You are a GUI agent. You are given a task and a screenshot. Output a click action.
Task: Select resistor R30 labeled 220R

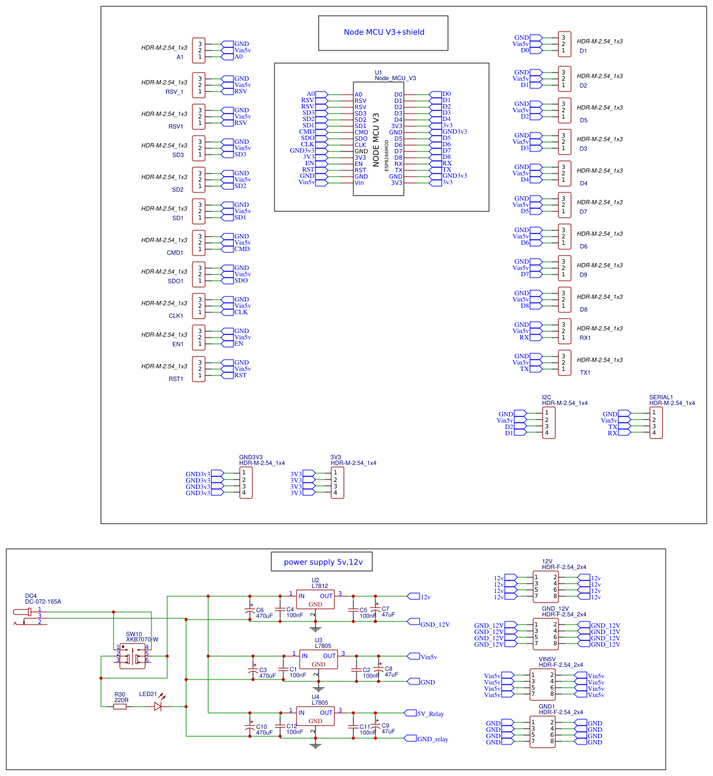(119, 707)
